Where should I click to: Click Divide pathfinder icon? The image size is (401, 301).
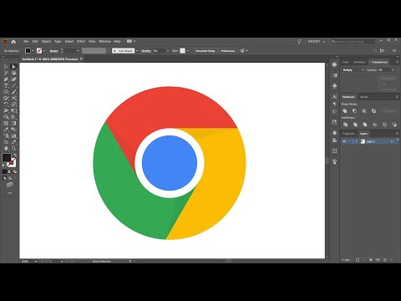click(x=346, y=125)
